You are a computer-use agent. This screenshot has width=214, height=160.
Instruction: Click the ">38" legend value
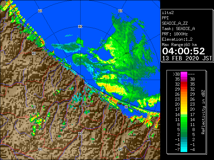click(x=176, y=74)
